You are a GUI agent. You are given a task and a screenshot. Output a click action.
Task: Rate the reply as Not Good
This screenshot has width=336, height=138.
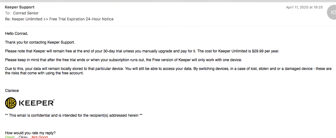[x=40, y=137]
